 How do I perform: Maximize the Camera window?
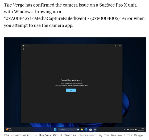point(115,46)
